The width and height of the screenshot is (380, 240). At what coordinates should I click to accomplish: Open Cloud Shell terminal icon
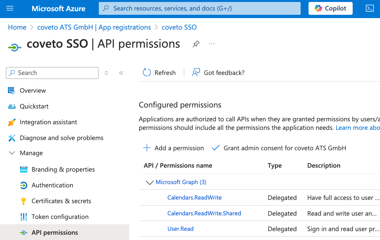(369, 9)
